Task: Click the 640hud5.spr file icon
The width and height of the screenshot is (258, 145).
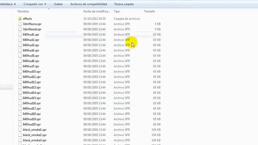Action: click(20, 56)
